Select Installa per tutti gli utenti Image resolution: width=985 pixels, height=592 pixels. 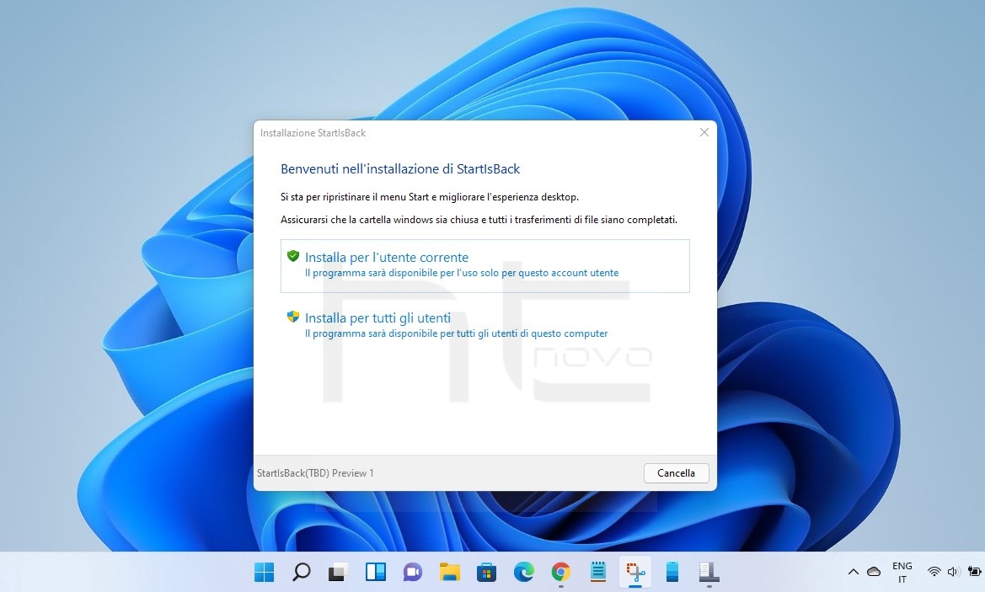(377, 317)
